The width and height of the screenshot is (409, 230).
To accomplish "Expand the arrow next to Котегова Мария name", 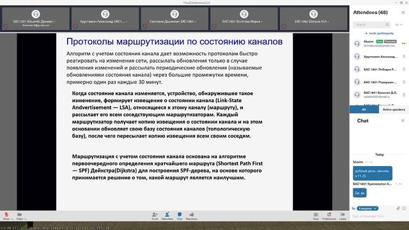I will 262,22.
